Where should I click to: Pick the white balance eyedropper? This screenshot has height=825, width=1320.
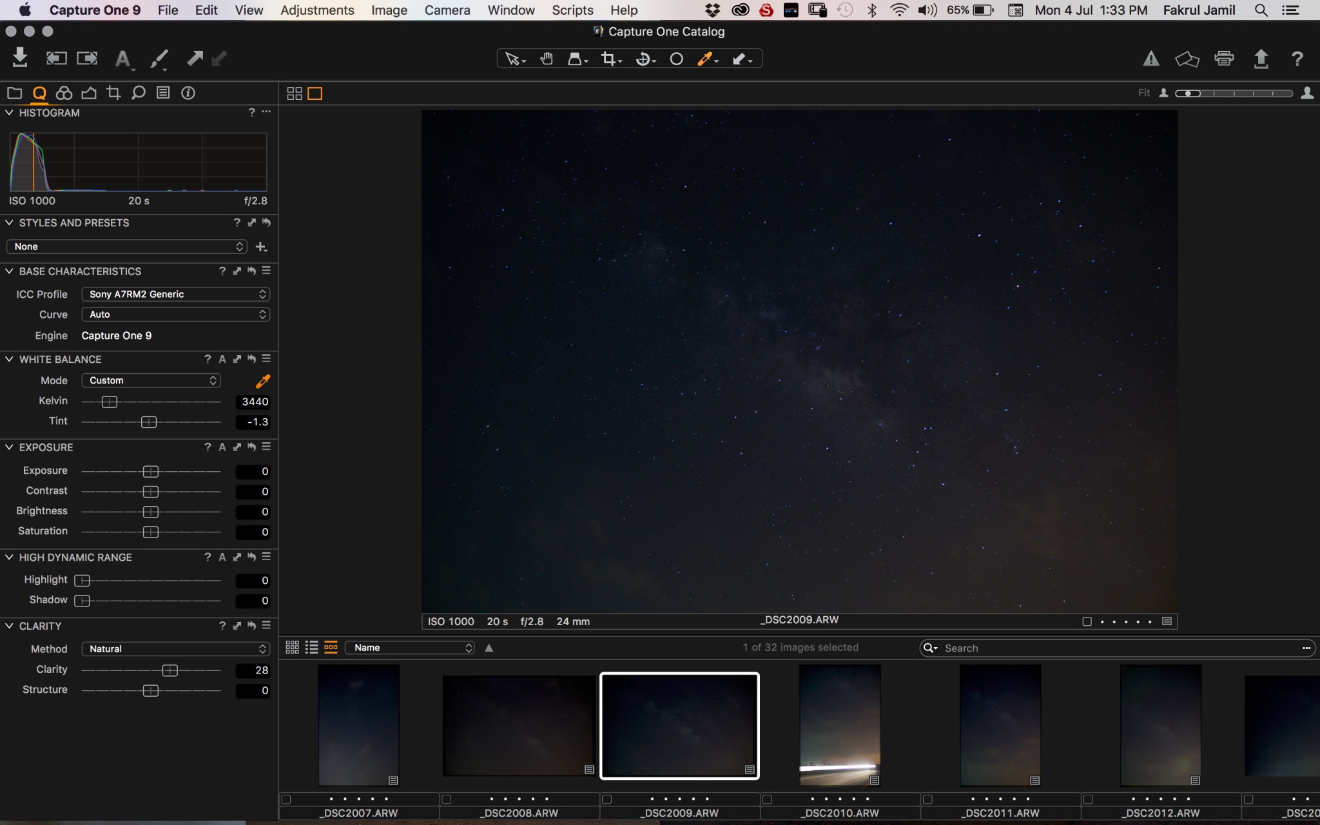click(x=263, y=381)
